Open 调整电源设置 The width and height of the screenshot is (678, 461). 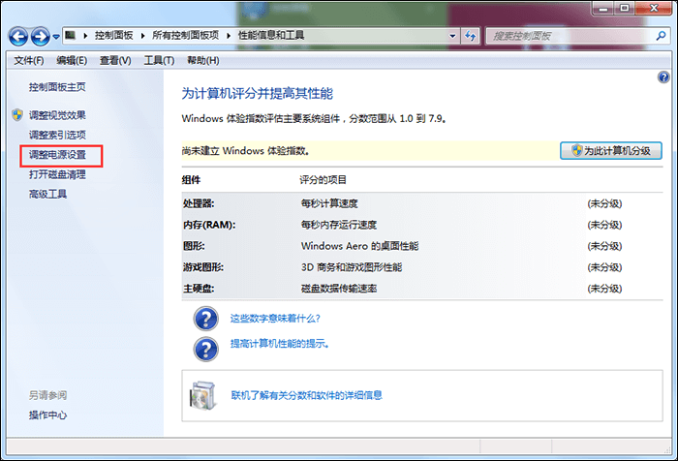pos(57,155)
